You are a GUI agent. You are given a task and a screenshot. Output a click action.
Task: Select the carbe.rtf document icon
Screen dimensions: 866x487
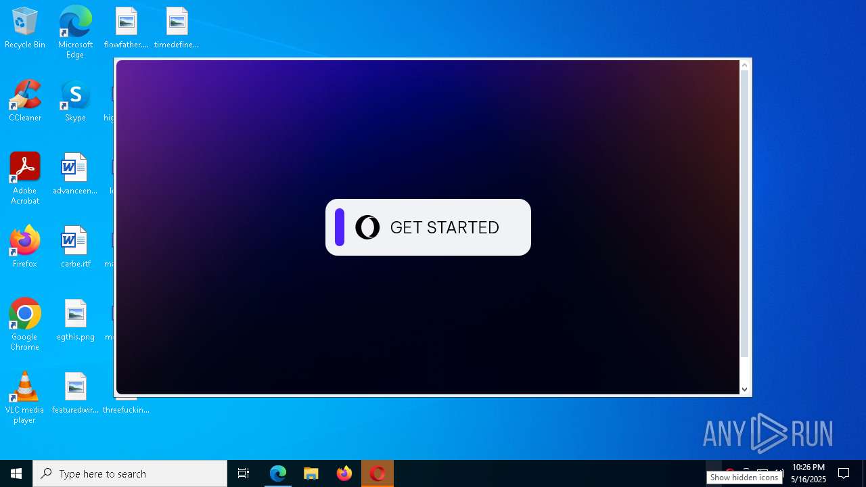pyautogui.click(x=75, y=248)
